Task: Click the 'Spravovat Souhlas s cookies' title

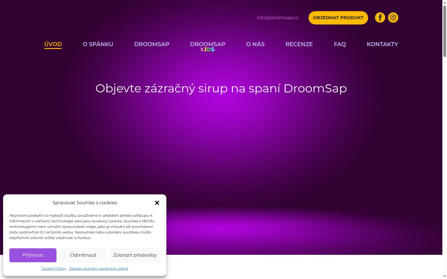Action: [85, 203]
